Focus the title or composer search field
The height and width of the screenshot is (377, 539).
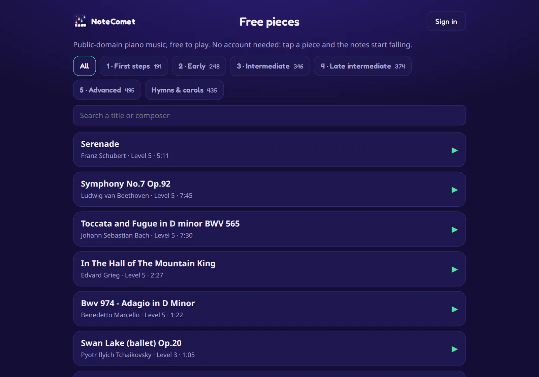point(269,116)
